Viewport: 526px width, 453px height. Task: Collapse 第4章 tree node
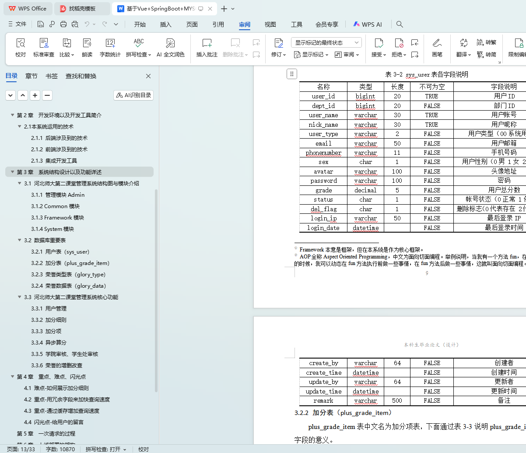[x=13, y=376]
